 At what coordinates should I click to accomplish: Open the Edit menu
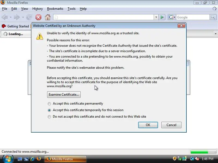pyautogui.click(x=14, y=9)
